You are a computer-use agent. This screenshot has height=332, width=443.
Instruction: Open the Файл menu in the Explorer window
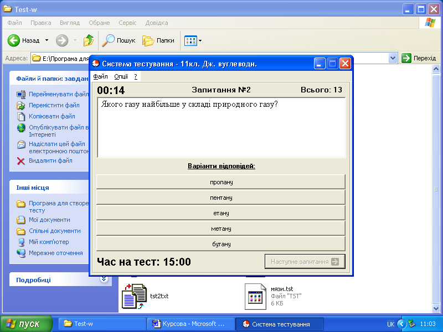(15, 23)
